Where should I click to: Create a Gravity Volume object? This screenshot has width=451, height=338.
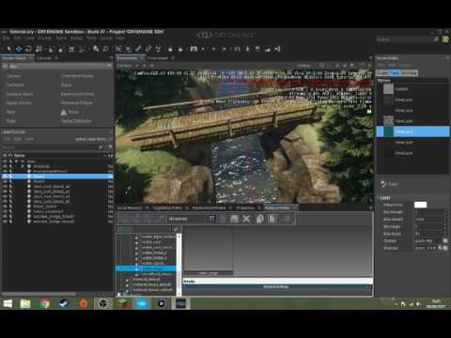tap(19, 102)
